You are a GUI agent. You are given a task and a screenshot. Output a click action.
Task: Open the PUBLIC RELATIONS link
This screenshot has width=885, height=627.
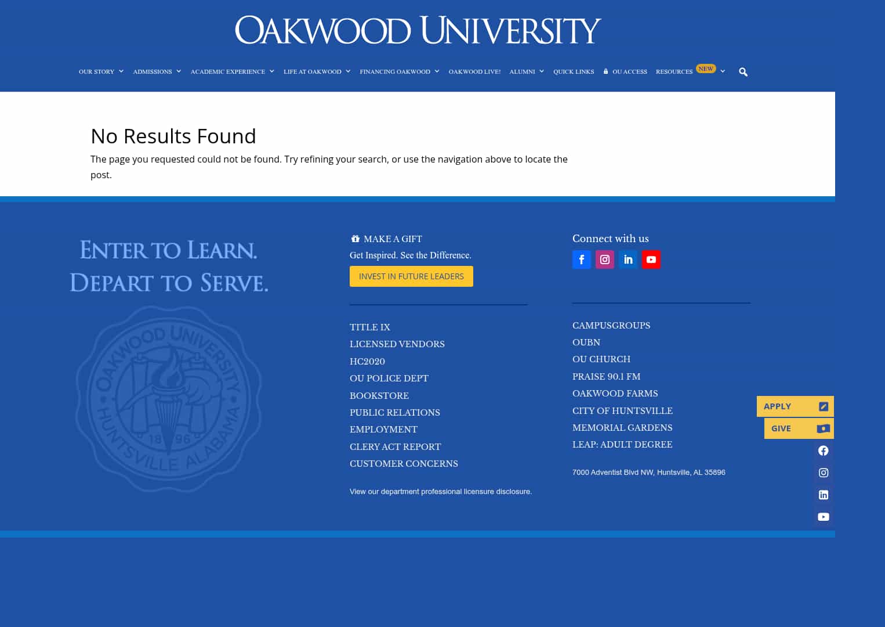tap(395, 412)
